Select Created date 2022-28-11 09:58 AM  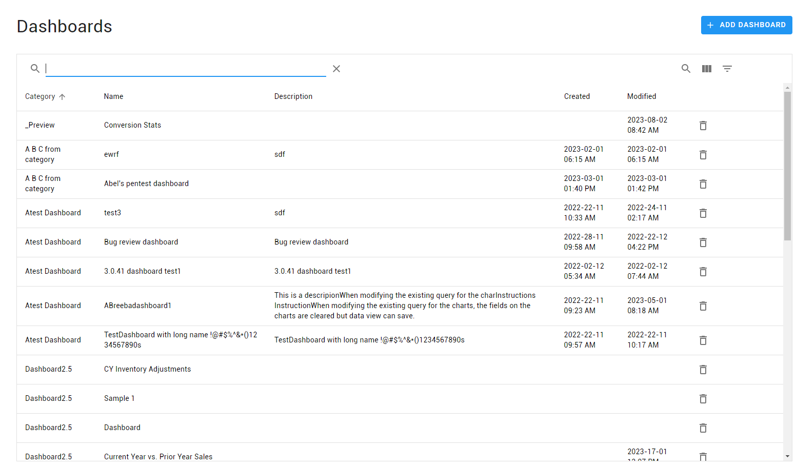point(584,242)
